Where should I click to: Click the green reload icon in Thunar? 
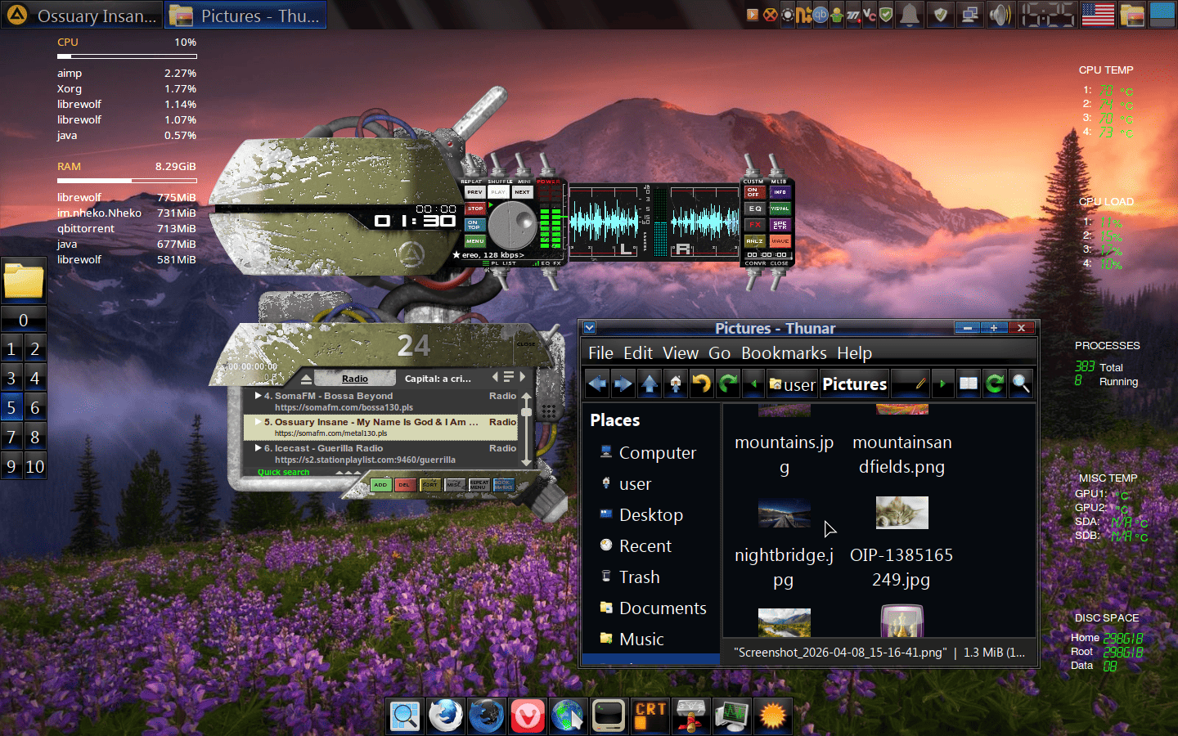pyautogui.click(x=995, y=384)
